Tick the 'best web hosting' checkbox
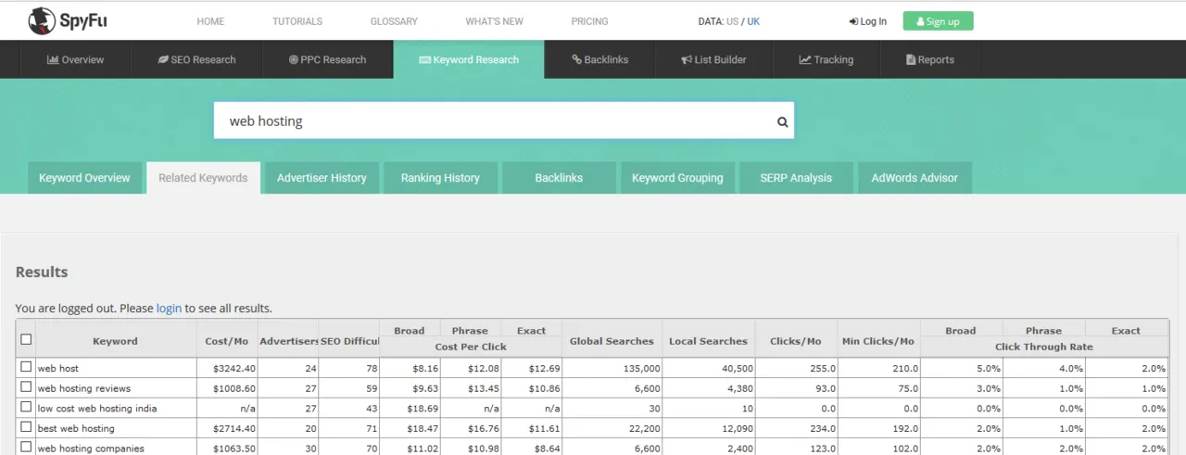This screenshot has width=1186, height=455. click(26, 427)
